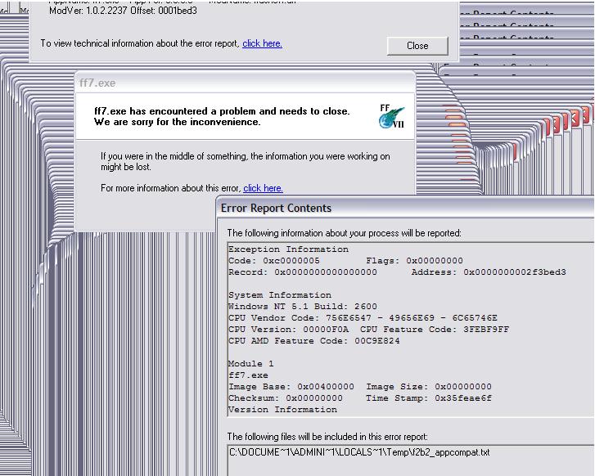Click 'ff7.exe has encountered a problem' heading
595x476 pixels.
pos(222,116)
